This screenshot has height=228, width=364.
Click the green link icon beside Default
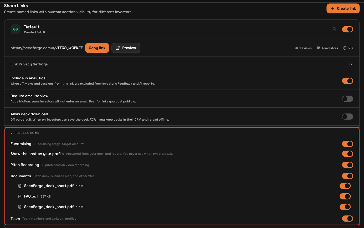click(x=16, y=29)
